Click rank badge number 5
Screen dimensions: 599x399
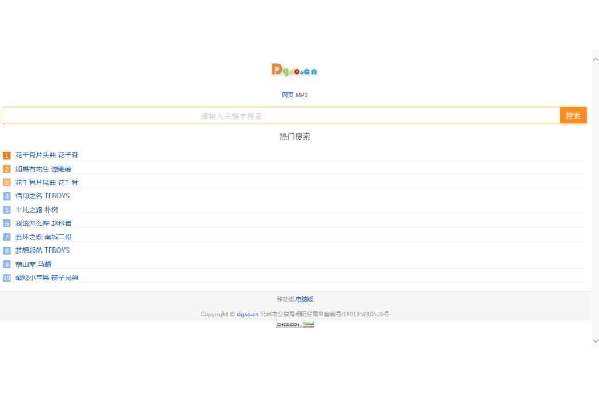click(x=6, y=210)
